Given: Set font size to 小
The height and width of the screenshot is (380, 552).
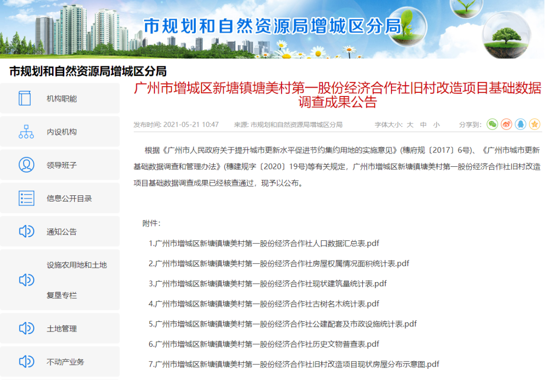Looking at the screenshot, I should [x=436, y=124].
